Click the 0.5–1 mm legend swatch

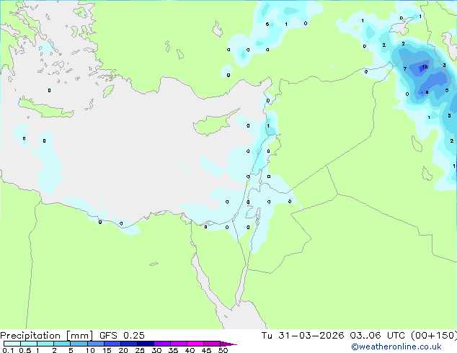29,344
